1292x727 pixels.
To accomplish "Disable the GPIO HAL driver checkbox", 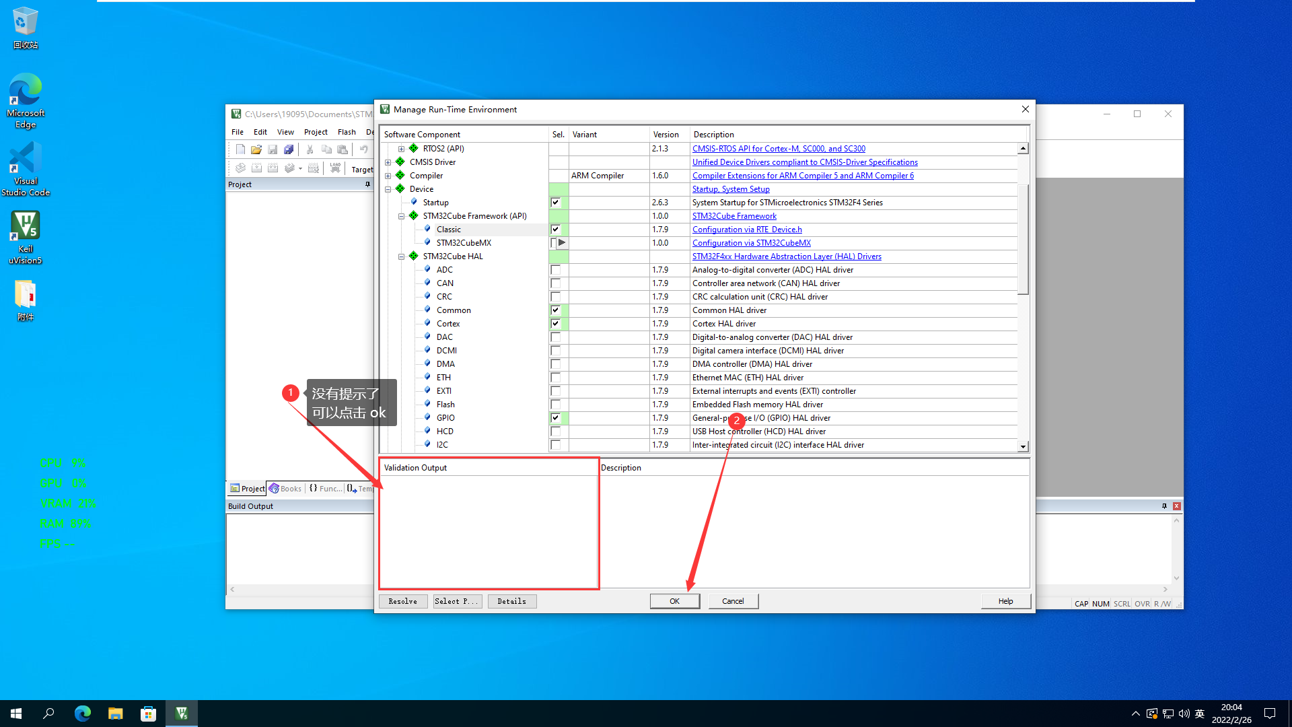I will [x=556, y=417].
